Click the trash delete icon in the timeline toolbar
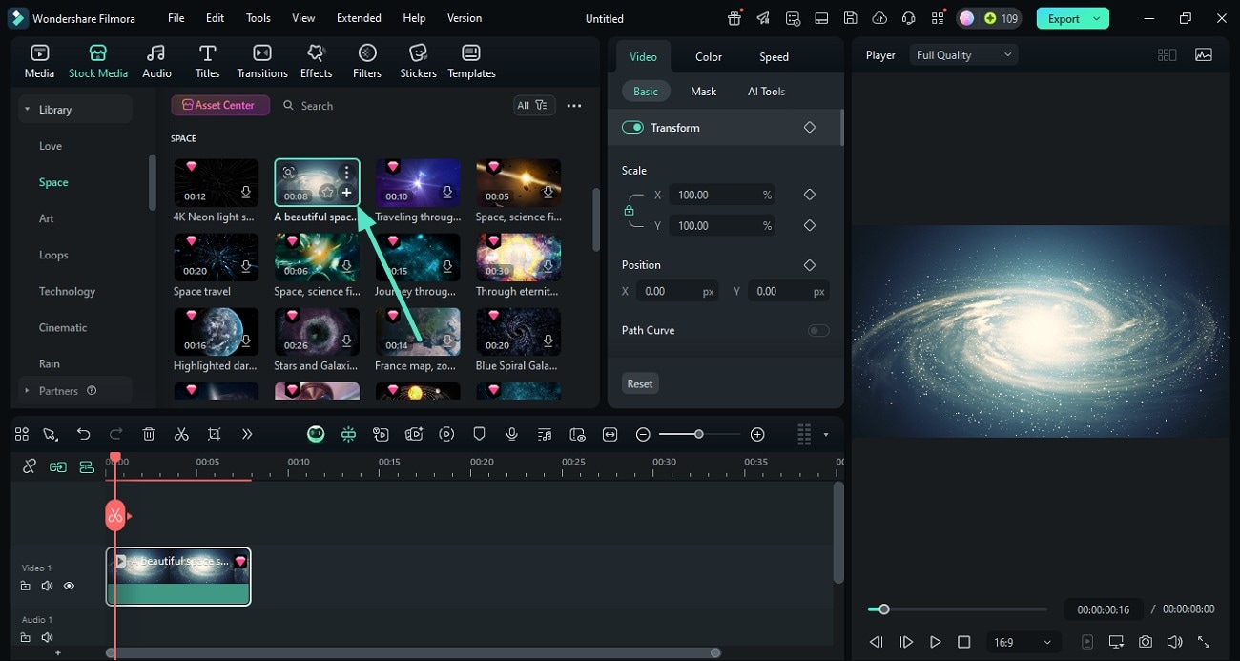 tap(149, 434)
